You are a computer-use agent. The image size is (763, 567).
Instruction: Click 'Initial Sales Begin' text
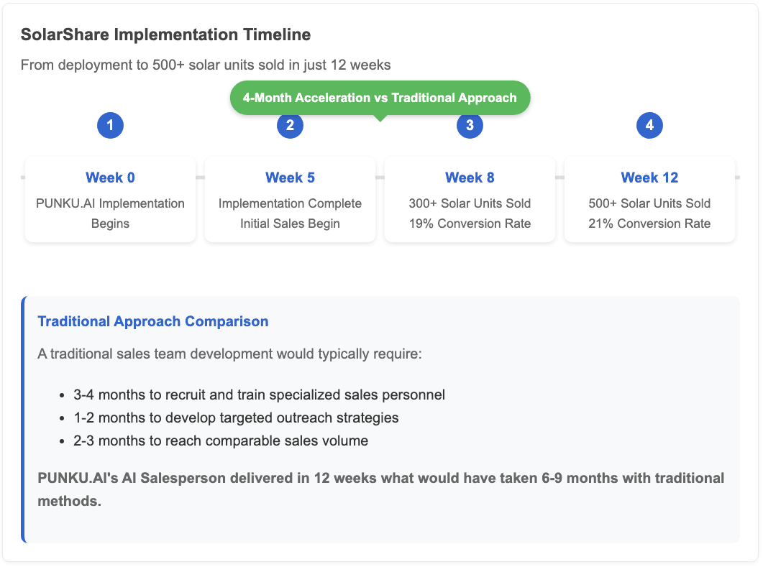click(290, 223)
